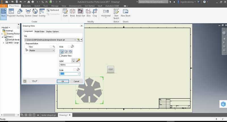Screen dimensions: 227x122
Task: Activate the Slice tool
Action: (x=88, y=13)
